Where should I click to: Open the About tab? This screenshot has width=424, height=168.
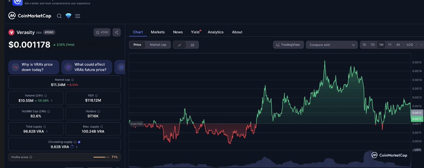pos(237,32)
